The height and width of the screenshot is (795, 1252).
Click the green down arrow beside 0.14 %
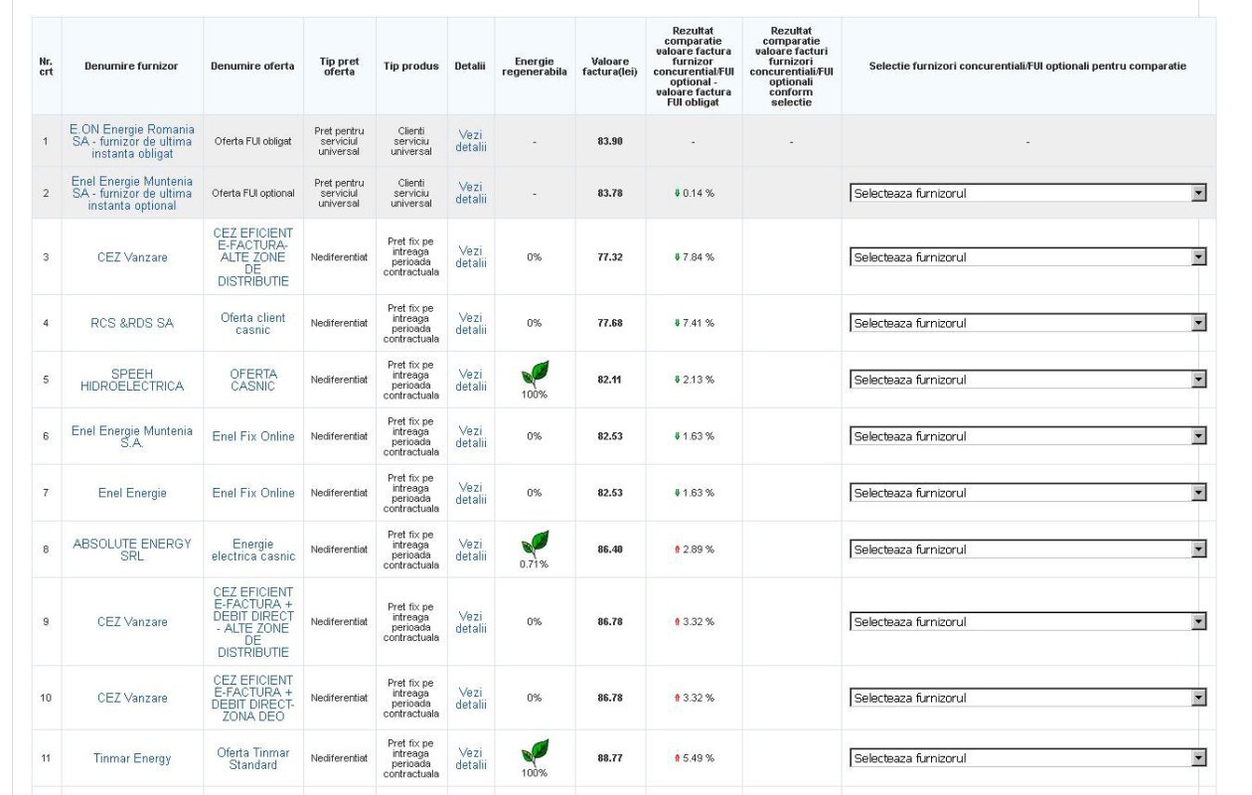click(677, 193)
